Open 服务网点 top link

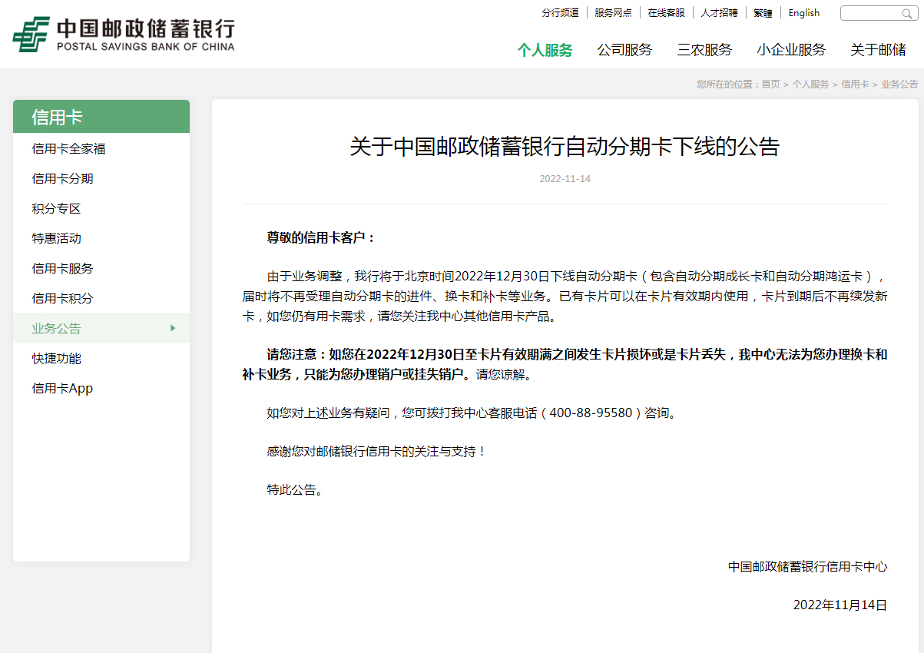coord(613,13)
